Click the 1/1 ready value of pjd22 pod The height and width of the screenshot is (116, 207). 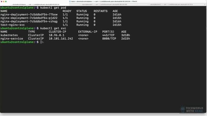tap(65, 18)
